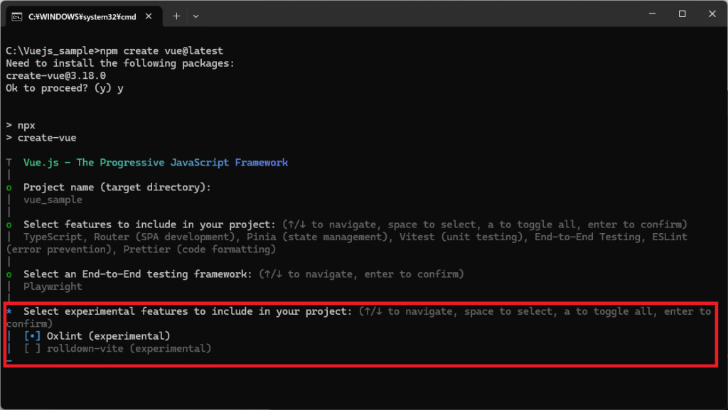
Task: Close the terminal window
Action: pos(712,14)
